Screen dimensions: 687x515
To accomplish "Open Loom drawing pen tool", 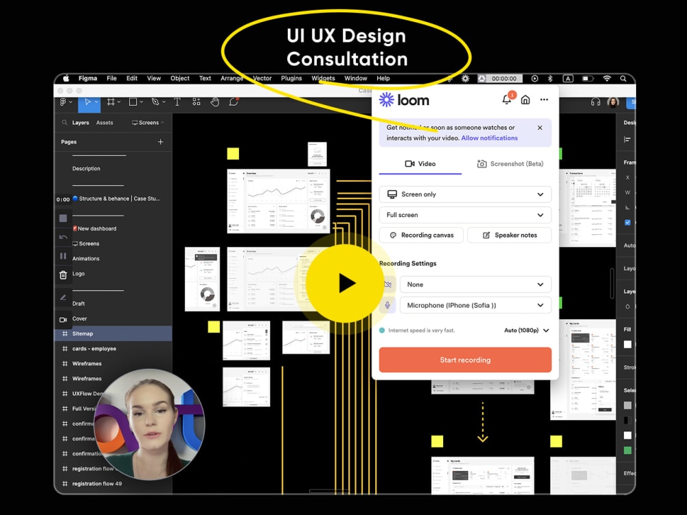I will pyautogui.click(x=63, y=298).
